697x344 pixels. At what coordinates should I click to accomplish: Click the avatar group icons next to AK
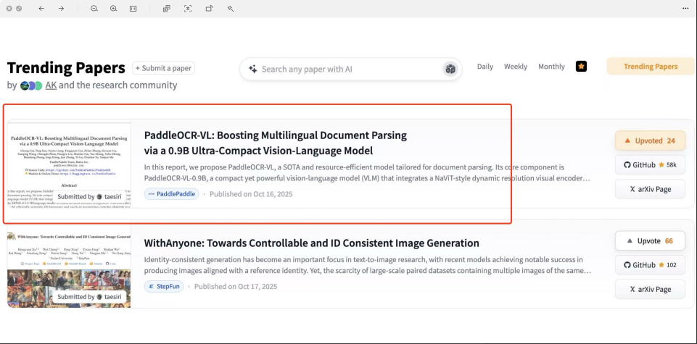[x=31, y=85]
